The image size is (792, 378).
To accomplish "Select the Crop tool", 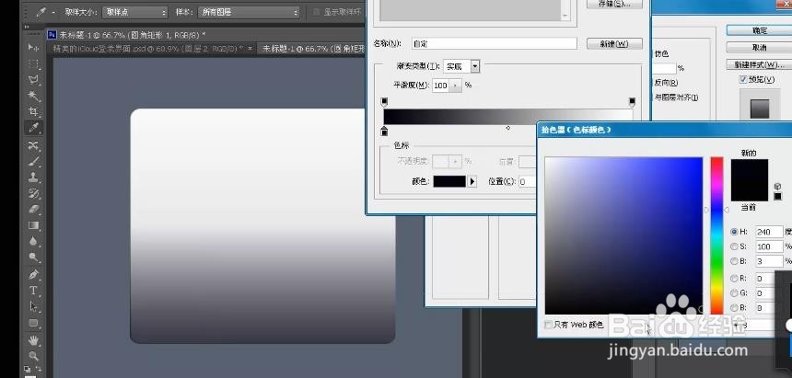I will pos(33,111).
